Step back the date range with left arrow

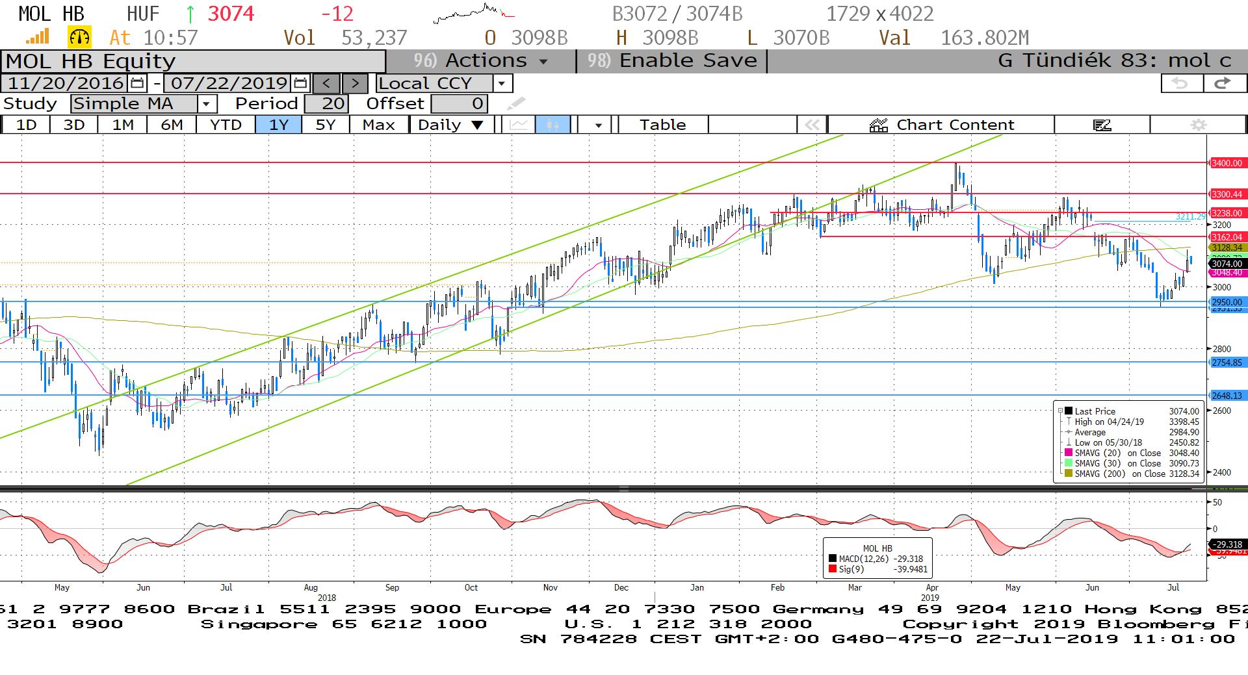327,83
